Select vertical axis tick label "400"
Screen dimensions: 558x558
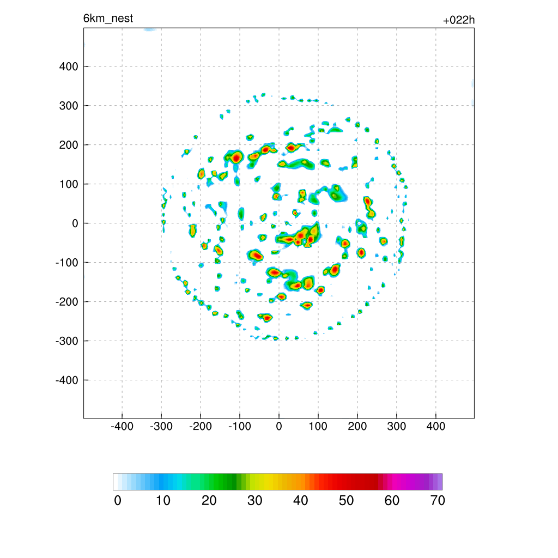69,66
